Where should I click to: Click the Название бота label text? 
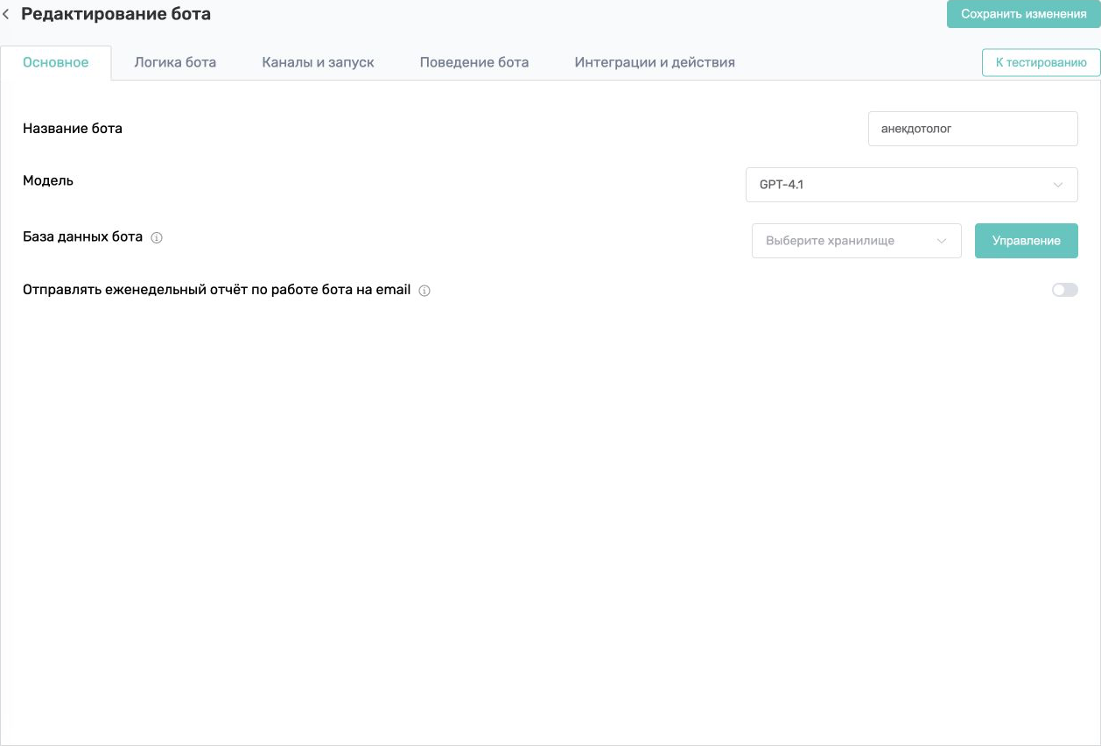[x=73, y=129]
